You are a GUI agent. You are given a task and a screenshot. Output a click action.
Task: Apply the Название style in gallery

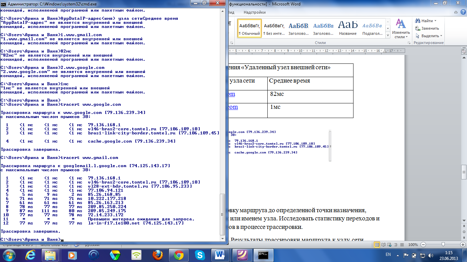[348, 28]
